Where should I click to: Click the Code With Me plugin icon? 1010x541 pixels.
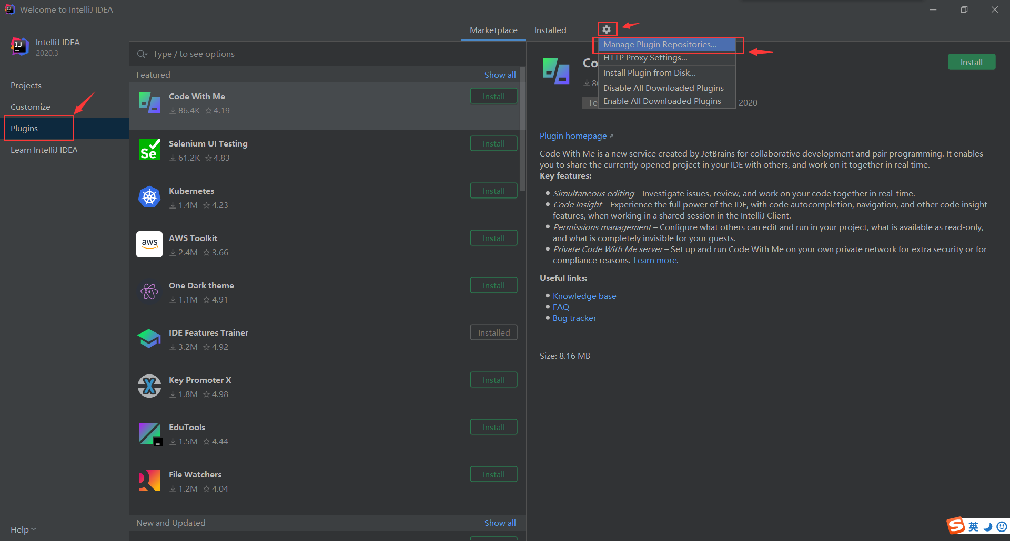click(x=149, y=102)
